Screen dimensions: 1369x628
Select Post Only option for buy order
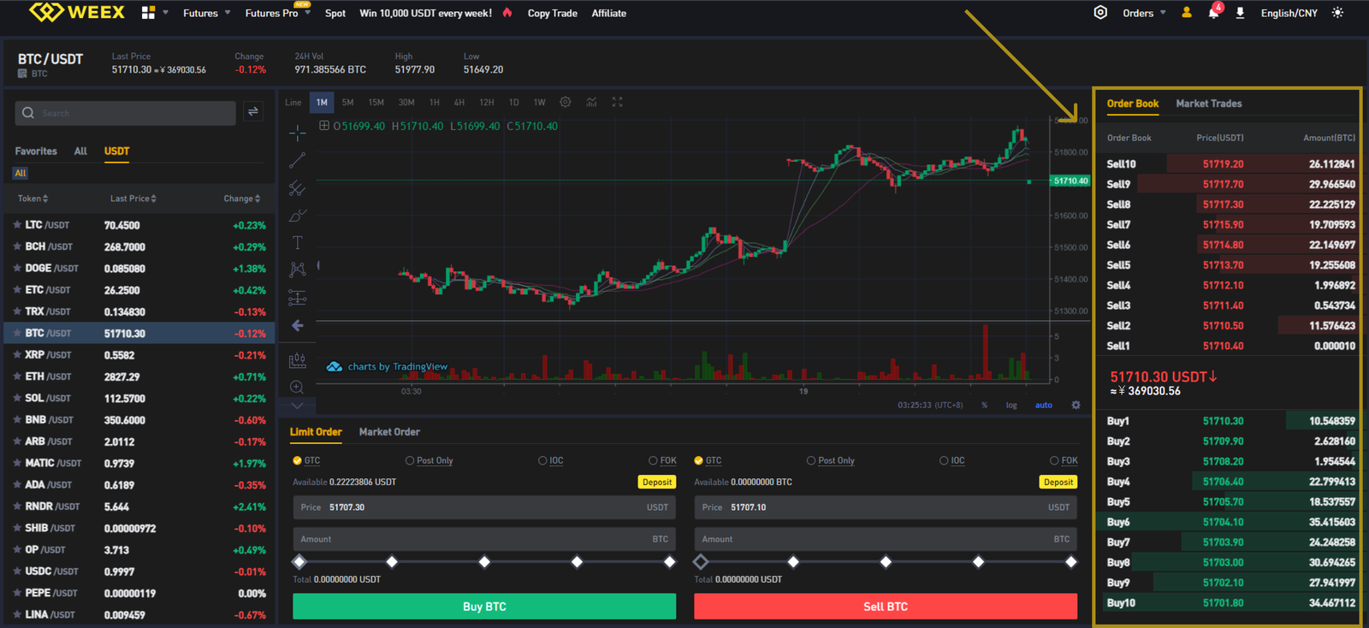pos(430,460)
